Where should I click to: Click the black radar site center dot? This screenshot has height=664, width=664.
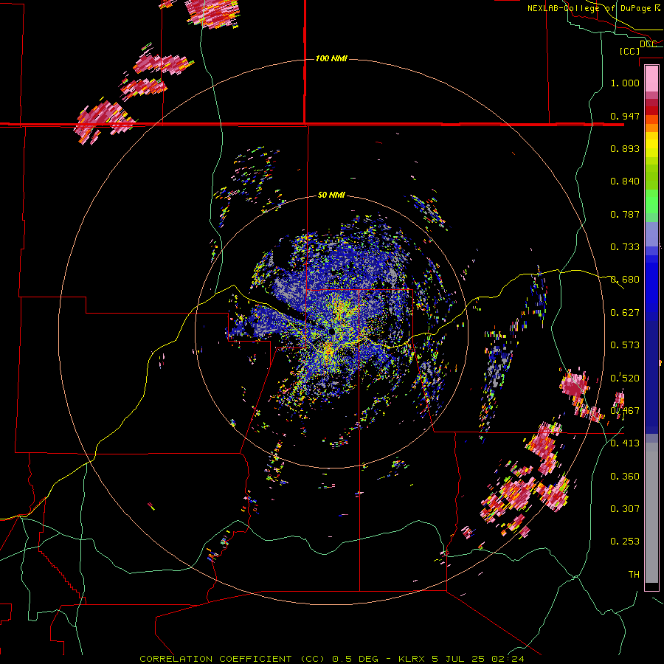pos(332,331)
